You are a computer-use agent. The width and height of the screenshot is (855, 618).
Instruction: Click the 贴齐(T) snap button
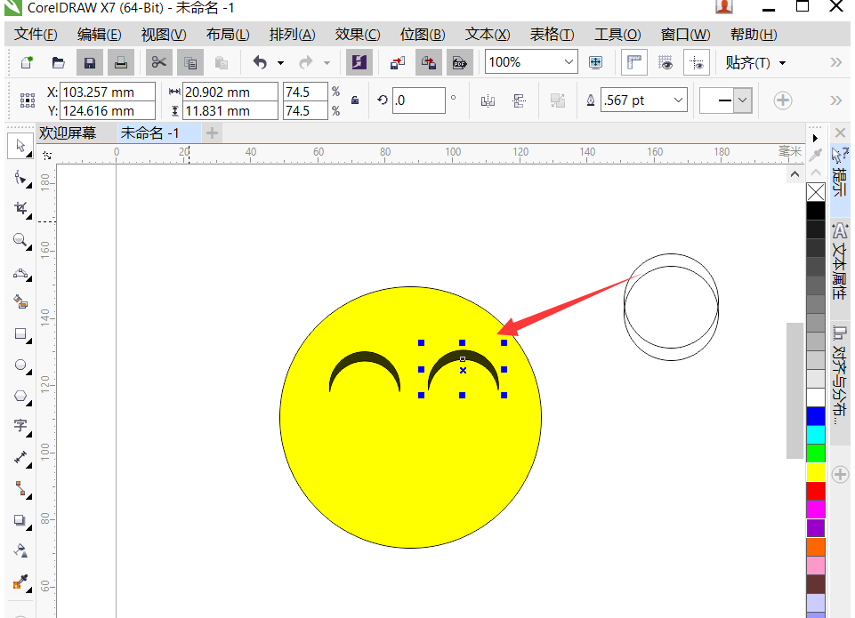(x=755, y=62)
